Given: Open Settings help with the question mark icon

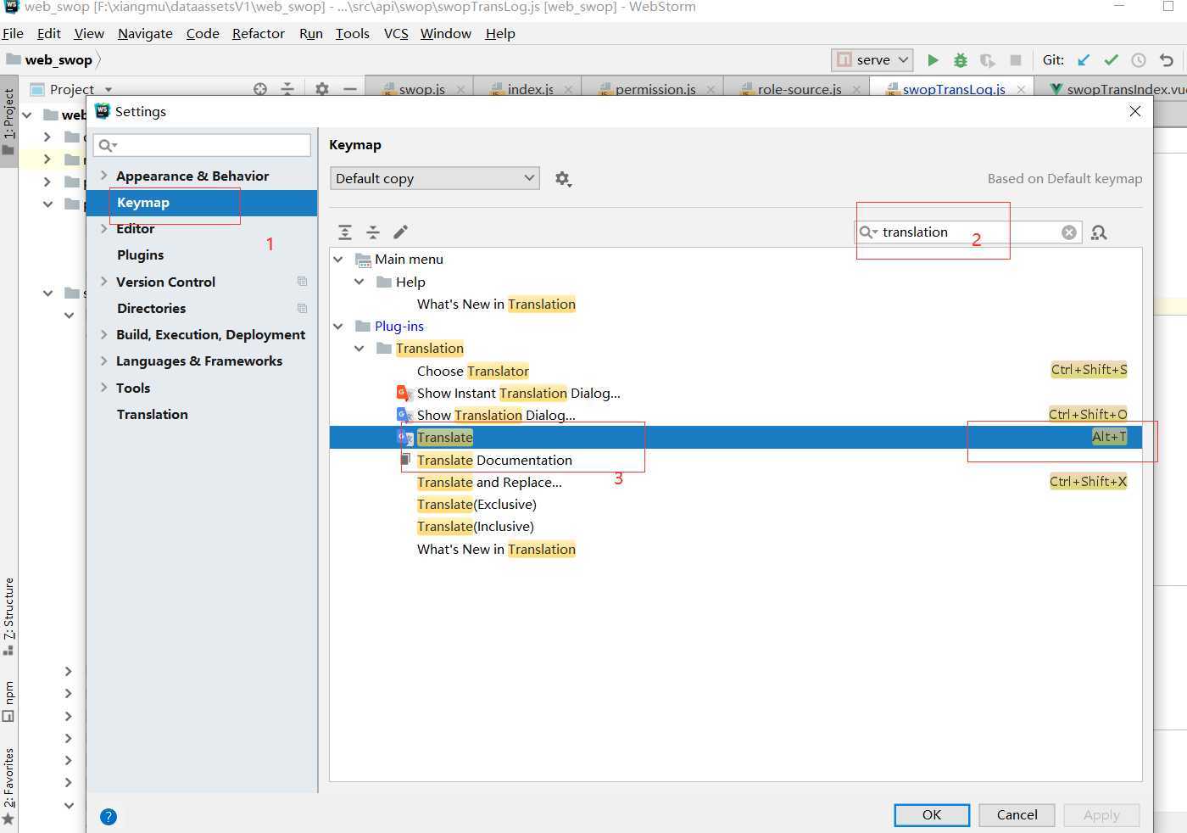Looking at the screenshot, I should (x=109, y=817).
